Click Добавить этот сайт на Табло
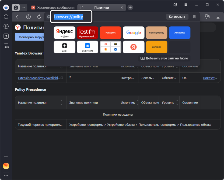224x180 pixels. (x=164, y=58)
